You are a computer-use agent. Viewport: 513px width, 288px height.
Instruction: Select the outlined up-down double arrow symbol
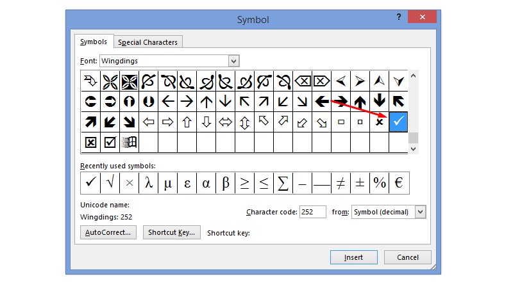(x=245, y=122)
